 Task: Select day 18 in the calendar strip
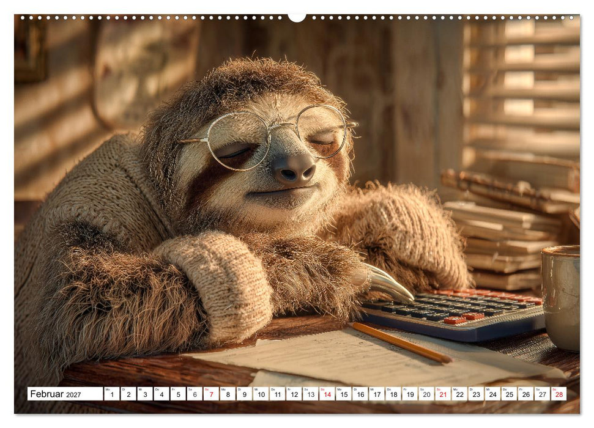tap(393, 394)
